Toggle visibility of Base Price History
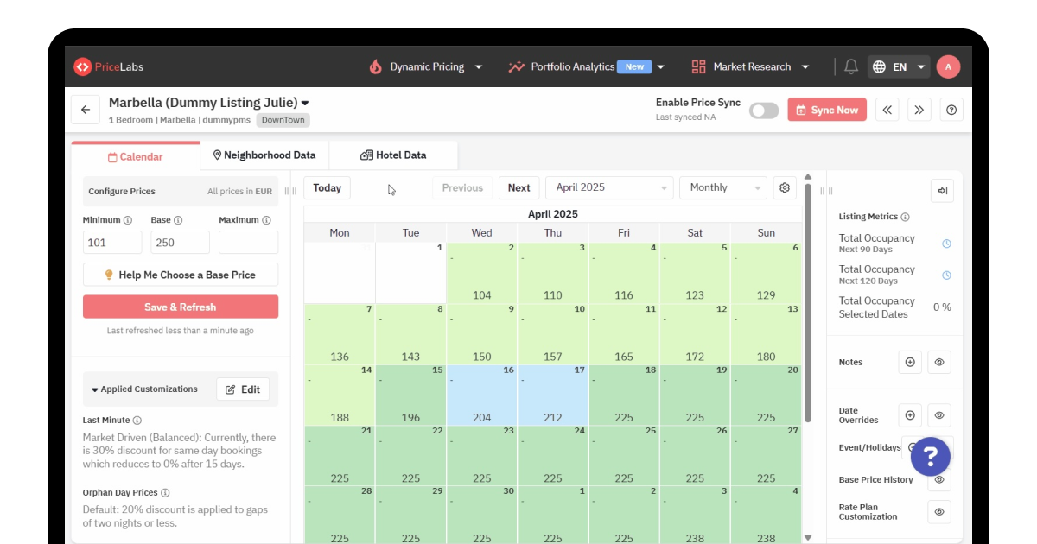 tap(939, 480)
